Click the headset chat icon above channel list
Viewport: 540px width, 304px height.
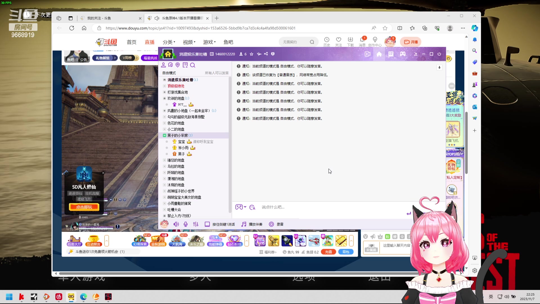pos(170,65)
